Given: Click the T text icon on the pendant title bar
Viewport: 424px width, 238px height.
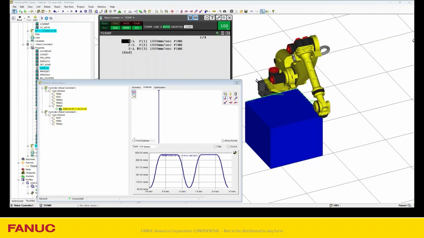Looking at the screenshot, I should click(x=212, y=18).
